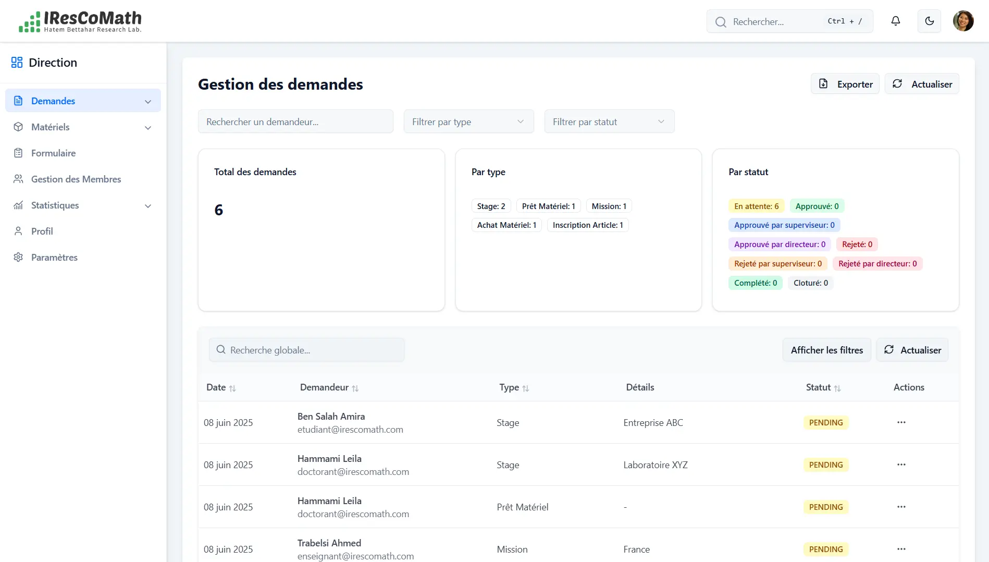Click the Afficher les filtres button
Image resolution: width=989 pixels, height=562 pixels.
[826, 349]
